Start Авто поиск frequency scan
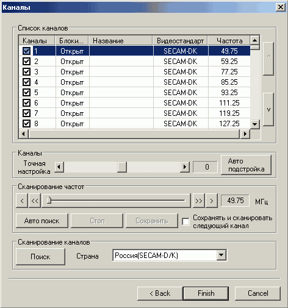The width and height of the screenshot is (288, 308). click(x=42, y=221)
